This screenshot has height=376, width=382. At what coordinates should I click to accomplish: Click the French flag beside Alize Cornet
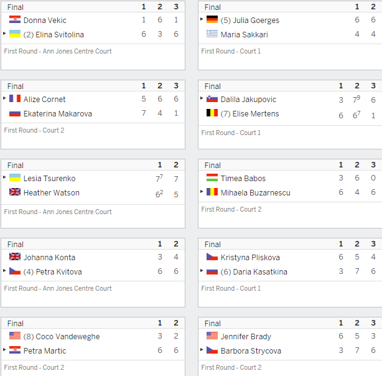15,98
